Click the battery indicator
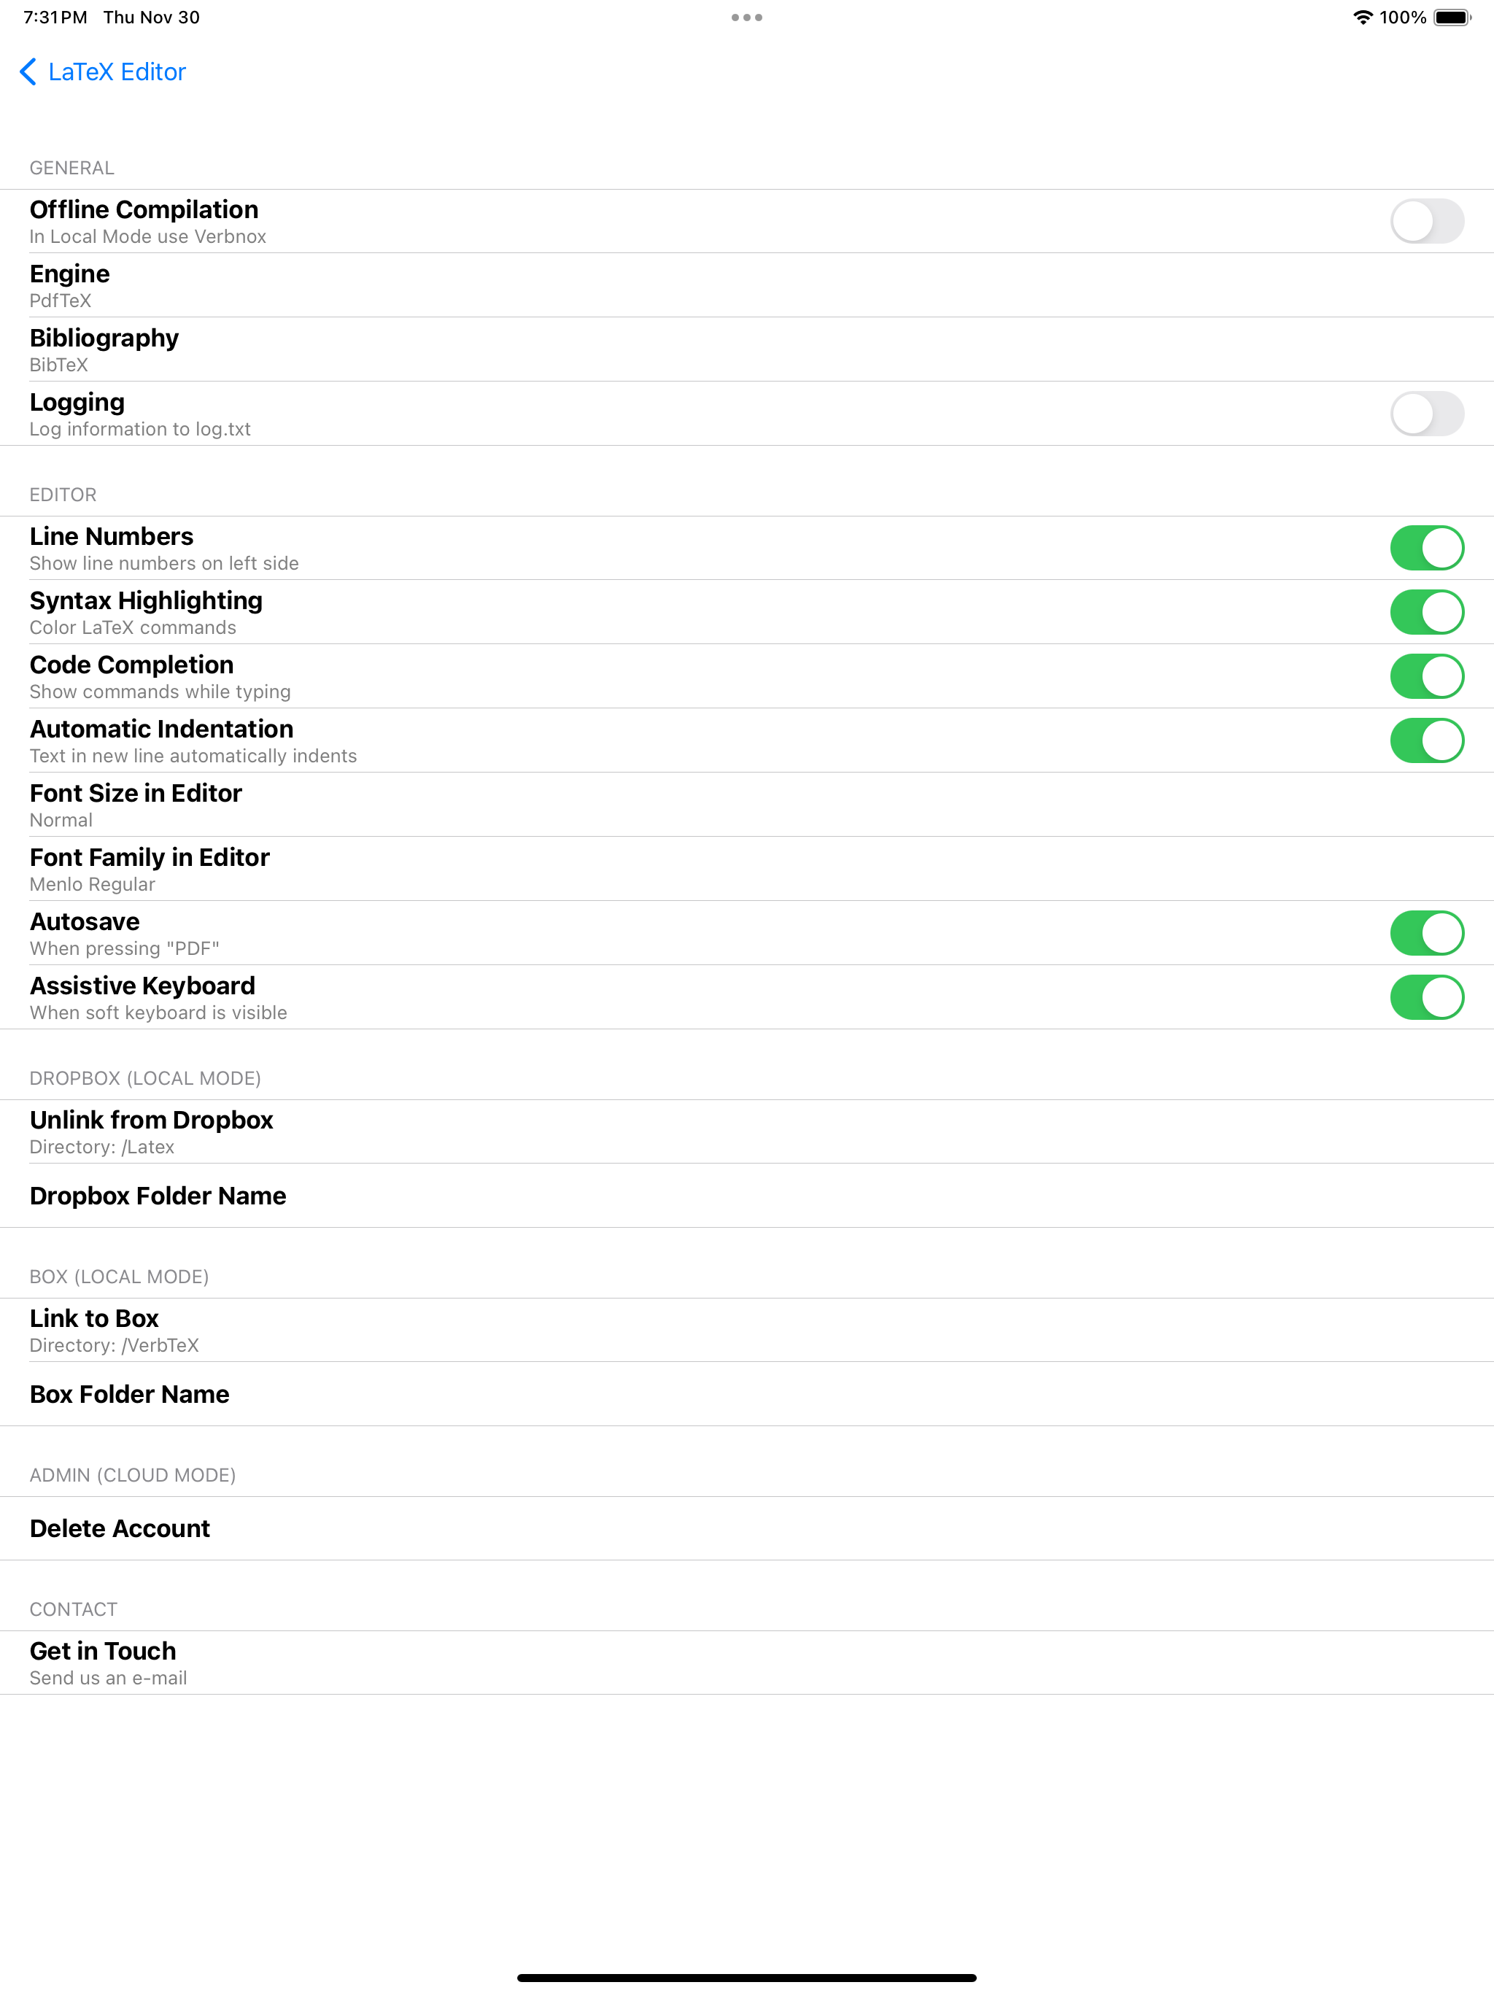Viewport: 1494px width, 1993px height. point(1451,16)
